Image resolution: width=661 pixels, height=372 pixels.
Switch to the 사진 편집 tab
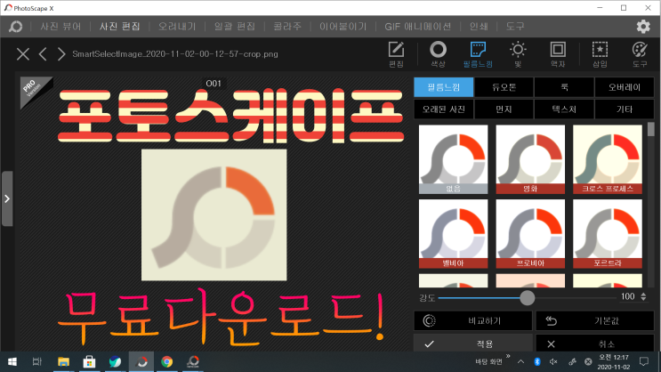click(x=120, y=27)
